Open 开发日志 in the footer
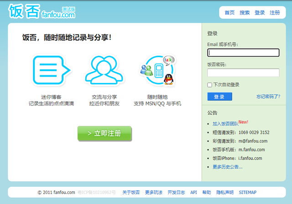 coord(176,193)
